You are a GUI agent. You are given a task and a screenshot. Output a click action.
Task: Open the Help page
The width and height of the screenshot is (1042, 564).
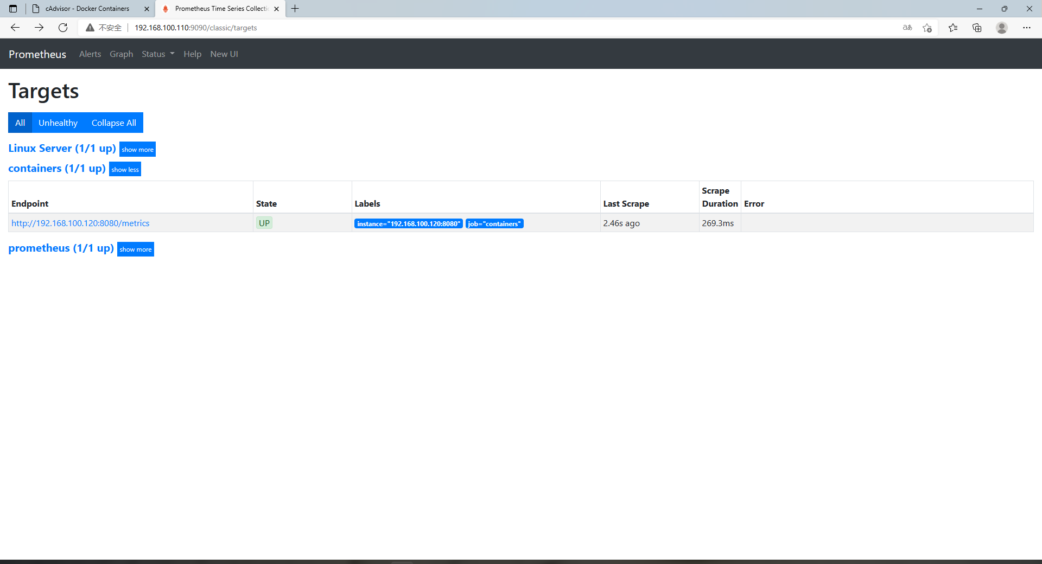192,54
